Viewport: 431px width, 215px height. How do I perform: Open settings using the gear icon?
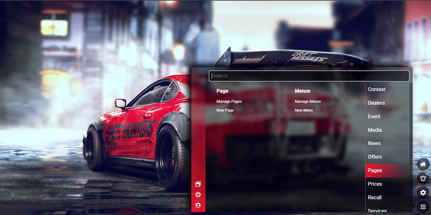pos(423,193)
